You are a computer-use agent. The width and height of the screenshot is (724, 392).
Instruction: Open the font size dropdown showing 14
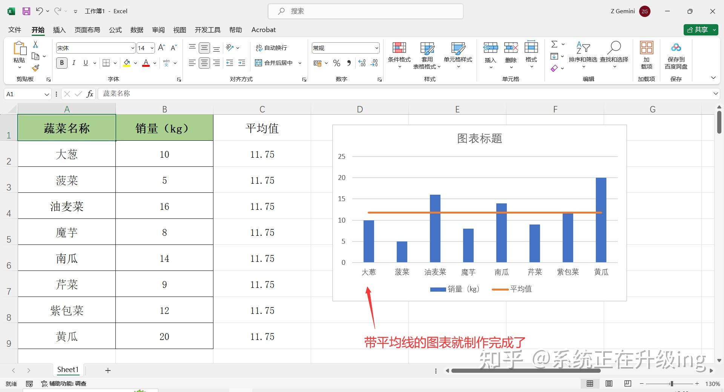(152, 48)
